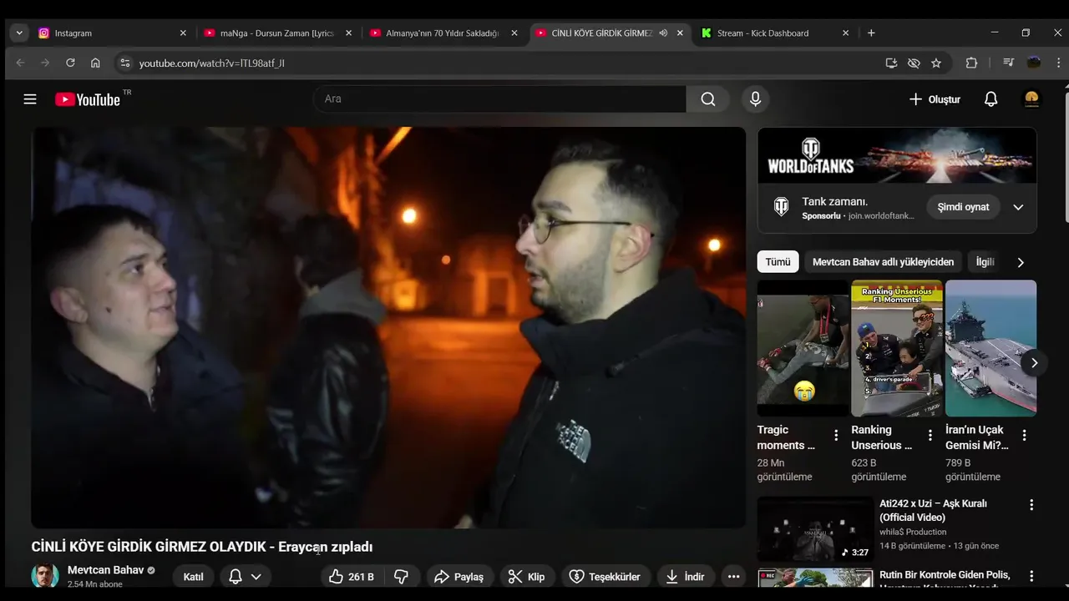Open the browser home page
The image size is (1069, 601).
[x=95, y=63]
